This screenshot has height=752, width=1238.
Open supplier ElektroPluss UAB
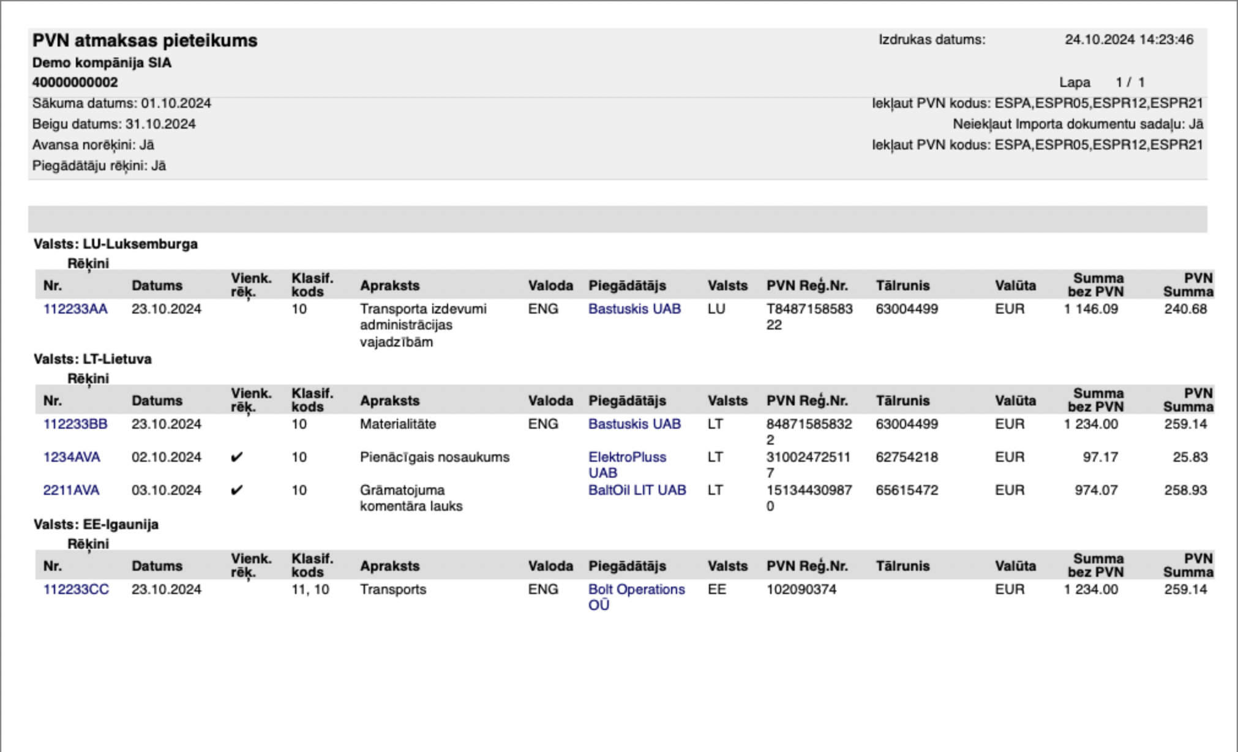pyautogui.click(x=627, y=465)
